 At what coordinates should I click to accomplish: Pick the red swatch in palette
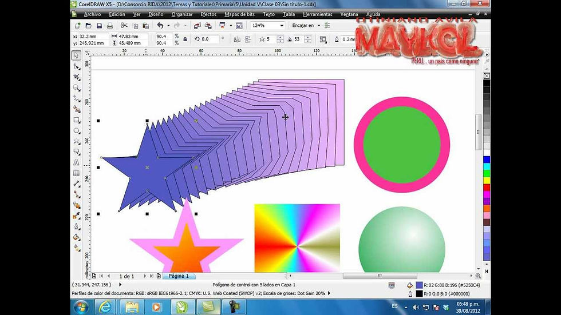coord(487,188)
